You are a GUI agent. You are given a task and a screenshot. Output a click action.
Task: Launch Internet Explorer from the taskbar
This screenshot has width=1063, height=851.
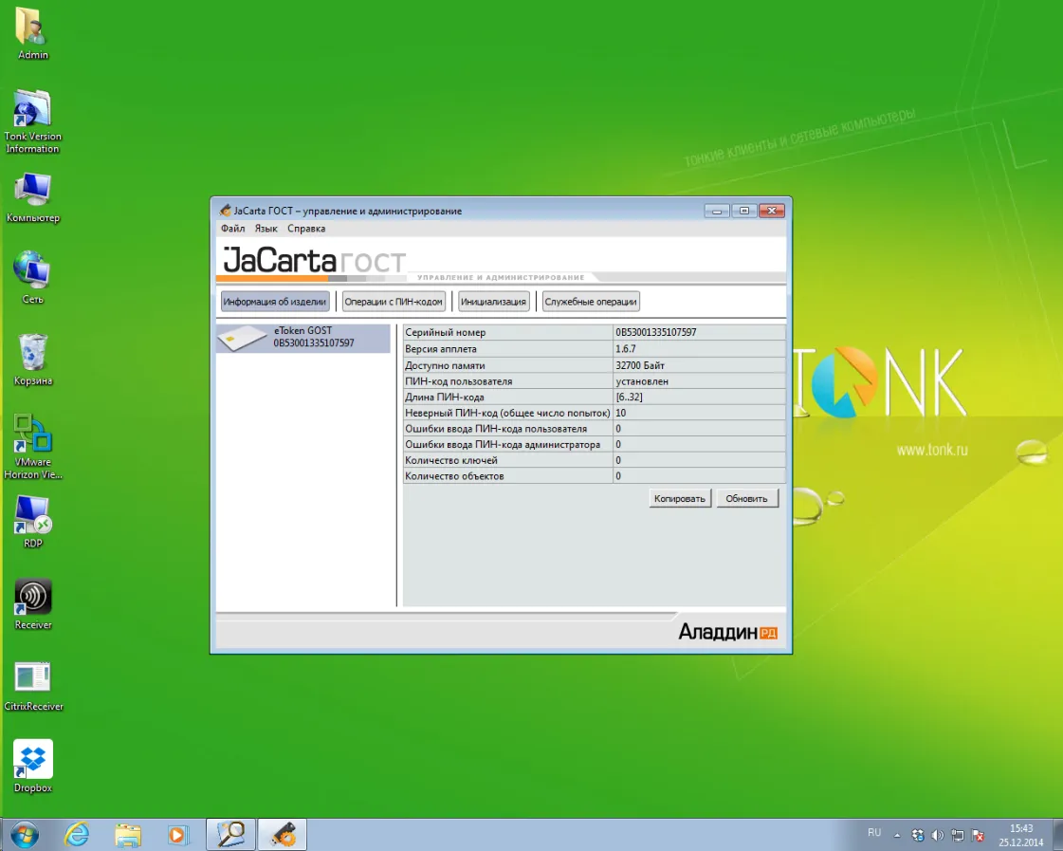point(78,835)
